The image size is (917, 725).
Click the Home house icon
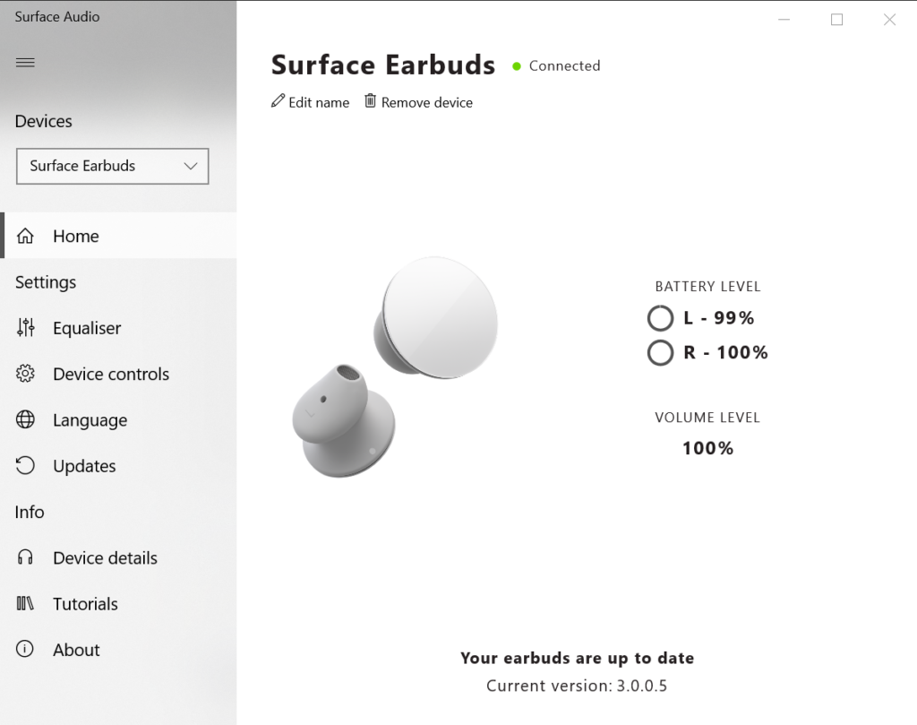click(25, 236)
